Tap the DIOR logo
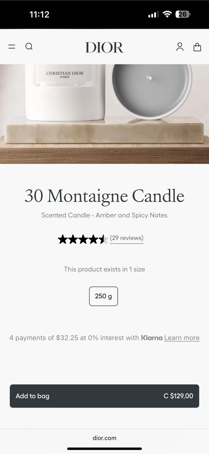Screen dimensions: 209x454 click(x=104, y=47)
